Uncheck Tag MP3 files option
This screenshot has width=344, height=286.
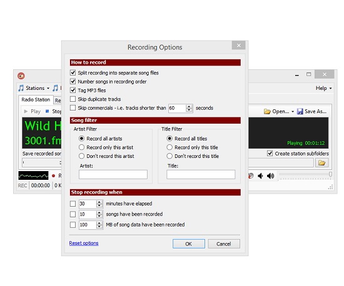click(x=73, y=90)
